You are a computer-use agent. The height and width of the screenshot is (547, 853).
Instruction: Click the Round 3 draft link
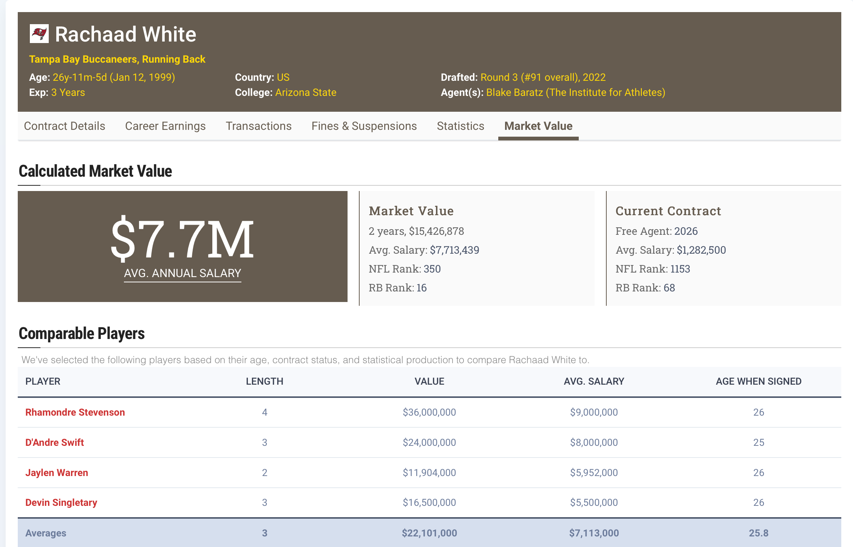coord(542,77)
